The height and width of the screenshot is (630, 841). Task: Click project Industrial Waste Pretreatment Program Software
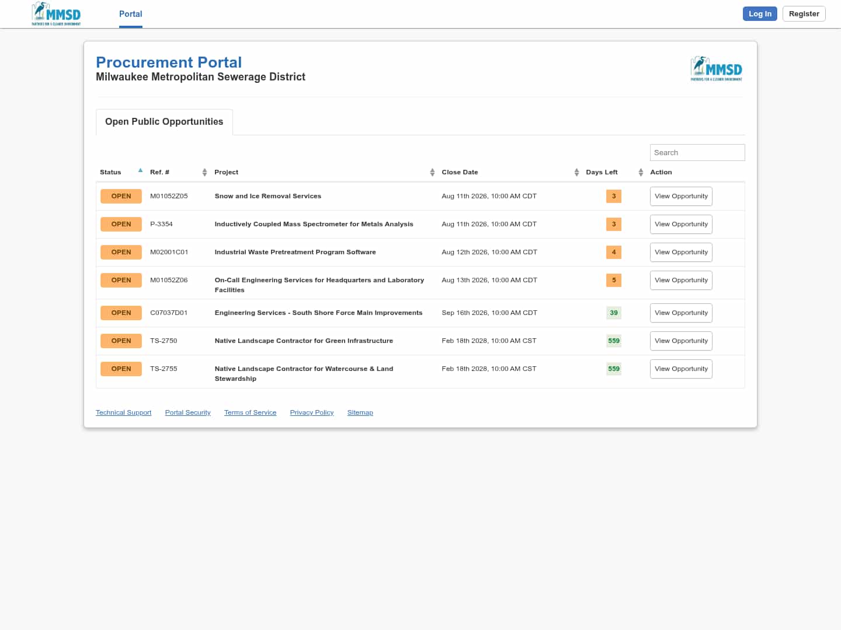295,252
